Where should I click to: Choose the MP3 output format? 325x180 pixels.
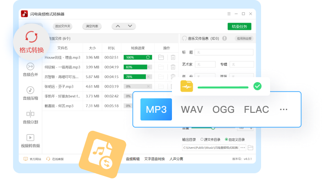click(156, 110)
